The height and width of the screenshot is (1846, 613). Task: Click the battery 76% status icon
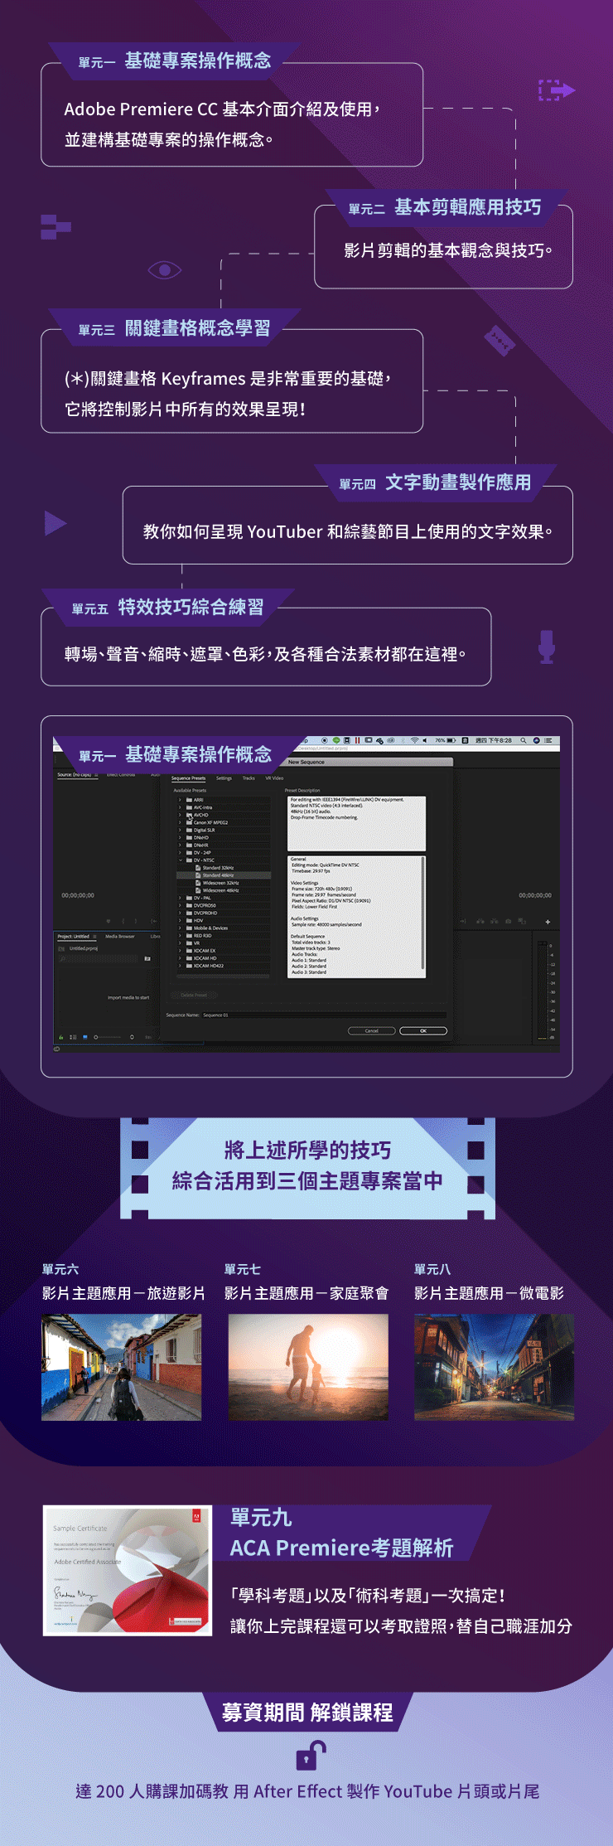(x=446, y=740)
